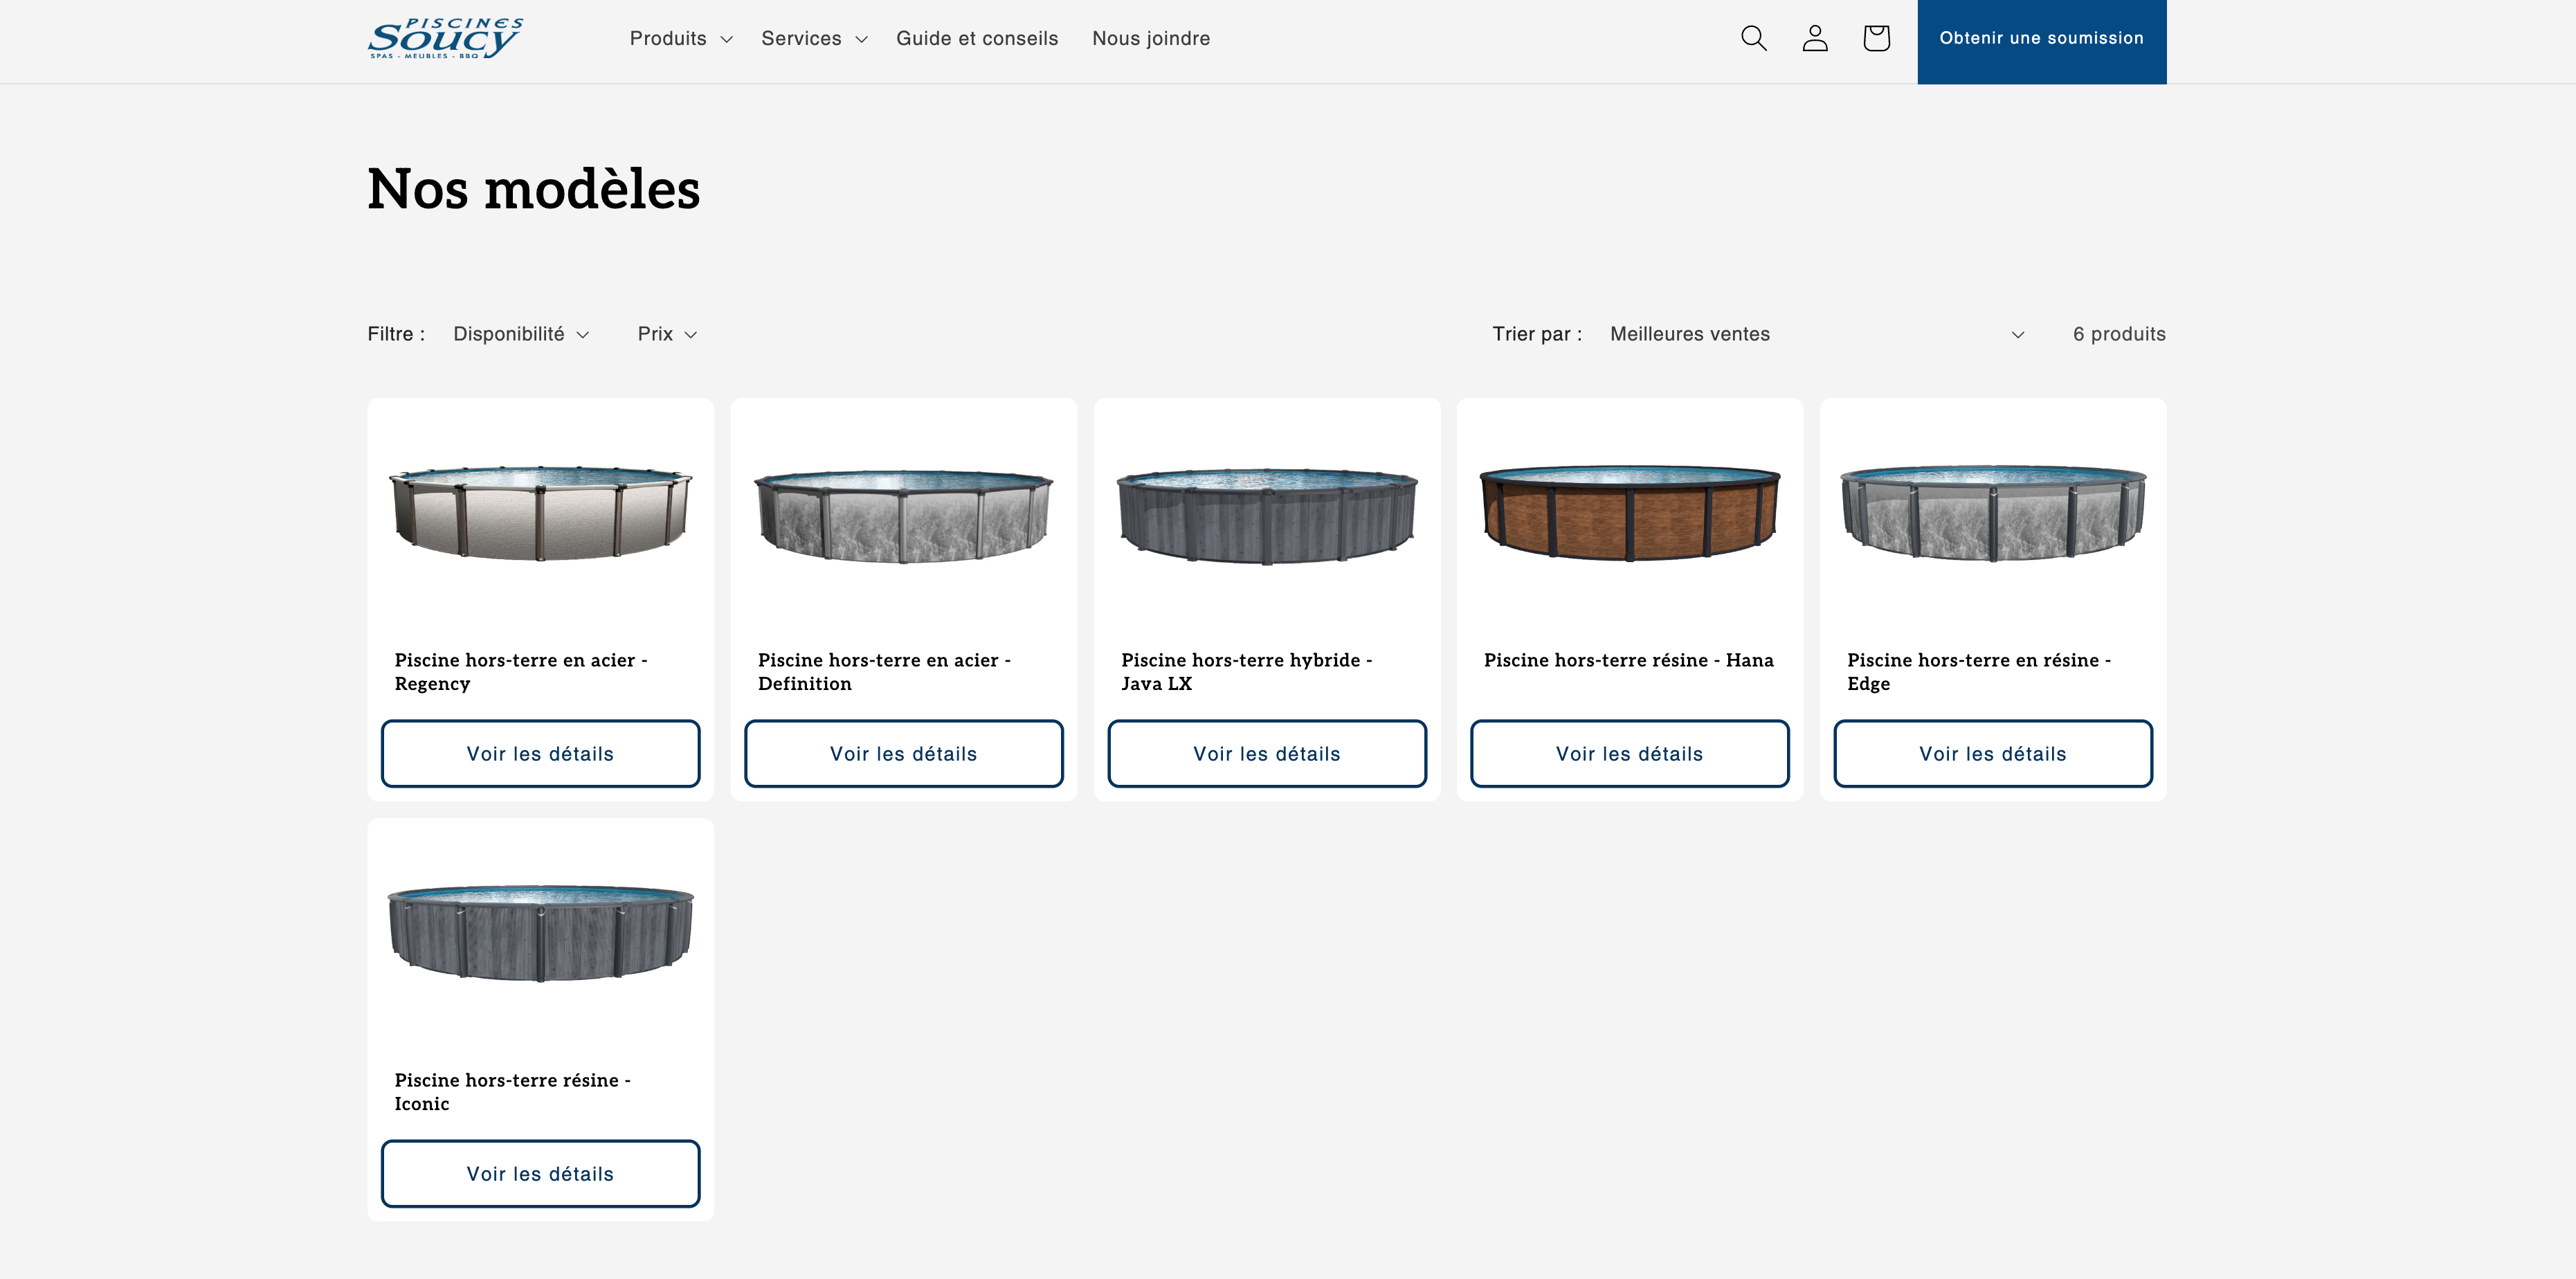This screenshot has width=2576, height=1279.
Task: Open the user account icon
Action: point(1815,38)
